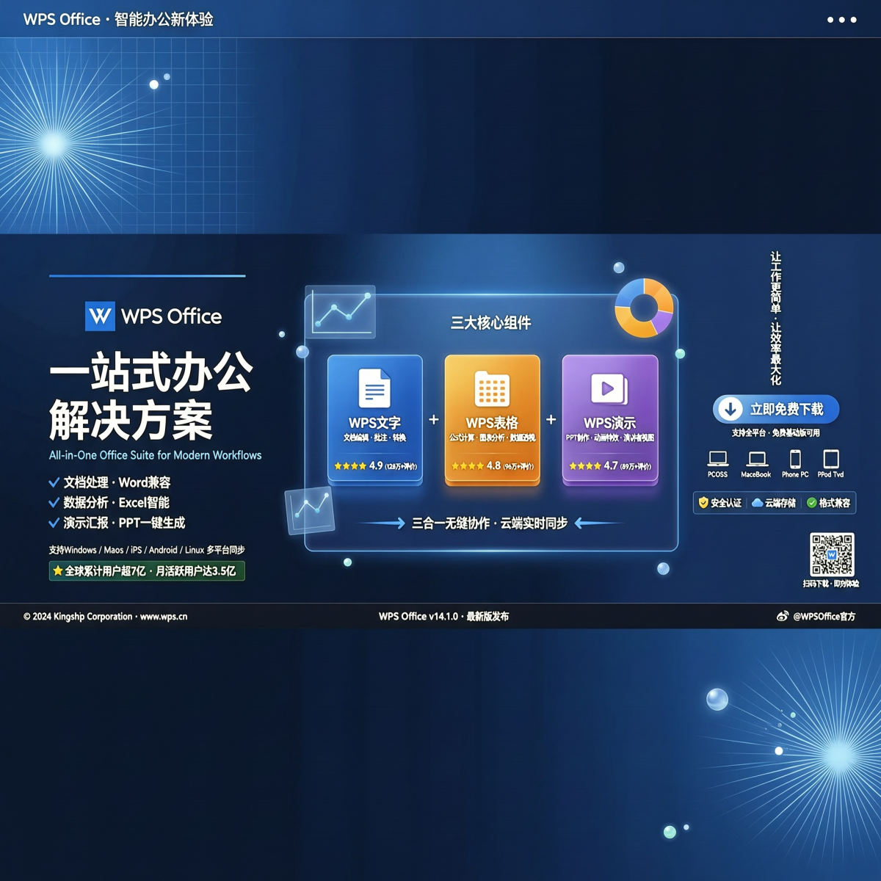Click the WPS表格 card title
The width and height of the screenshot is (881, 881).
(492, 423)
